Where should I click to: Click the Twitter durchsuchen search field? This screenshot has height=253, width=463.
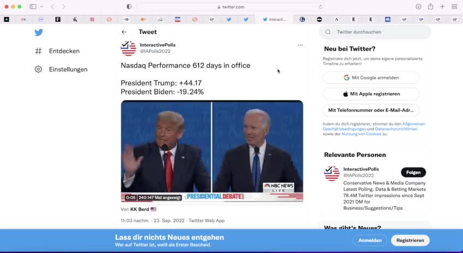pos(375,32)
